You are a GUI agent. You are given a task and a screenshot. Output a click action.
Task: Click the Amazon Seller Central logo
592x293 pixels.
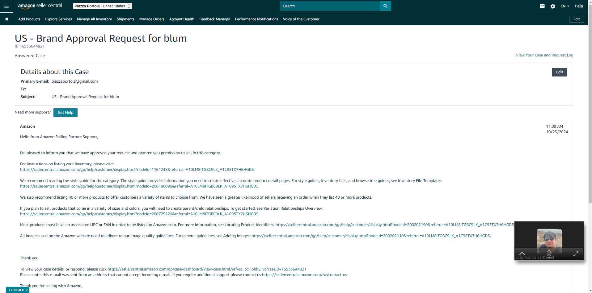pyautogui.click(x=40, y=6)
